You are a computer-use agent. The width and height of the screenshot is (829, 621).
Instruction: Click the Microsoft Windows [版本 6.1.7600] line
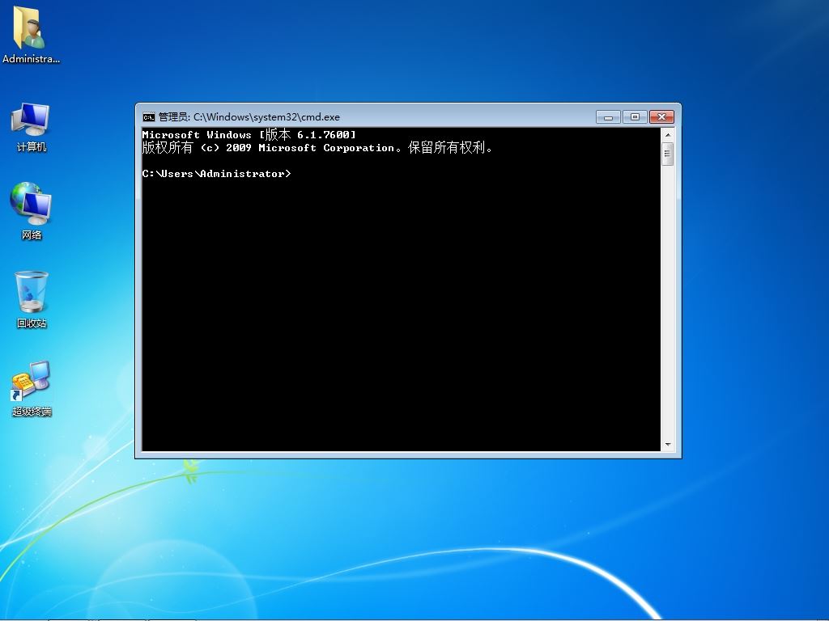tap(249, 135)
